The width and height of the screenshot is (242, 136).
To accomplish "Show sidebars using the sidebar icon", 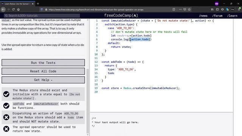I will click(217, 9).
